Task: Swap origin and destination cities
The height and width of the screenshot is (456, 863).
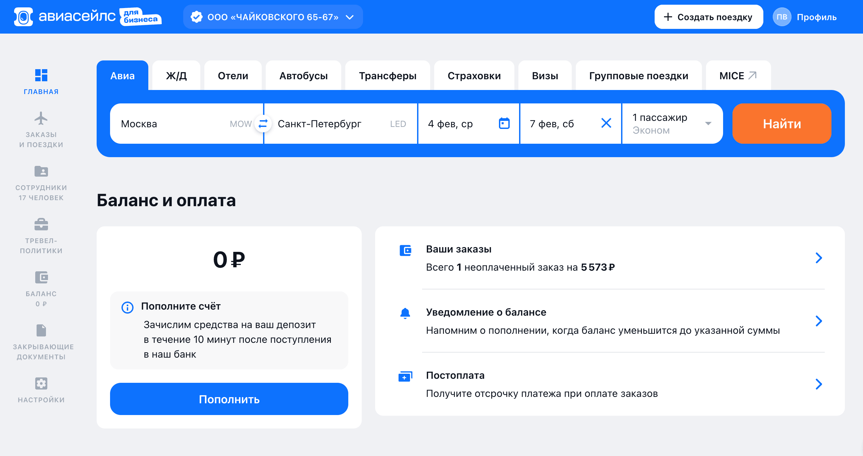Action: coord(263,124)
